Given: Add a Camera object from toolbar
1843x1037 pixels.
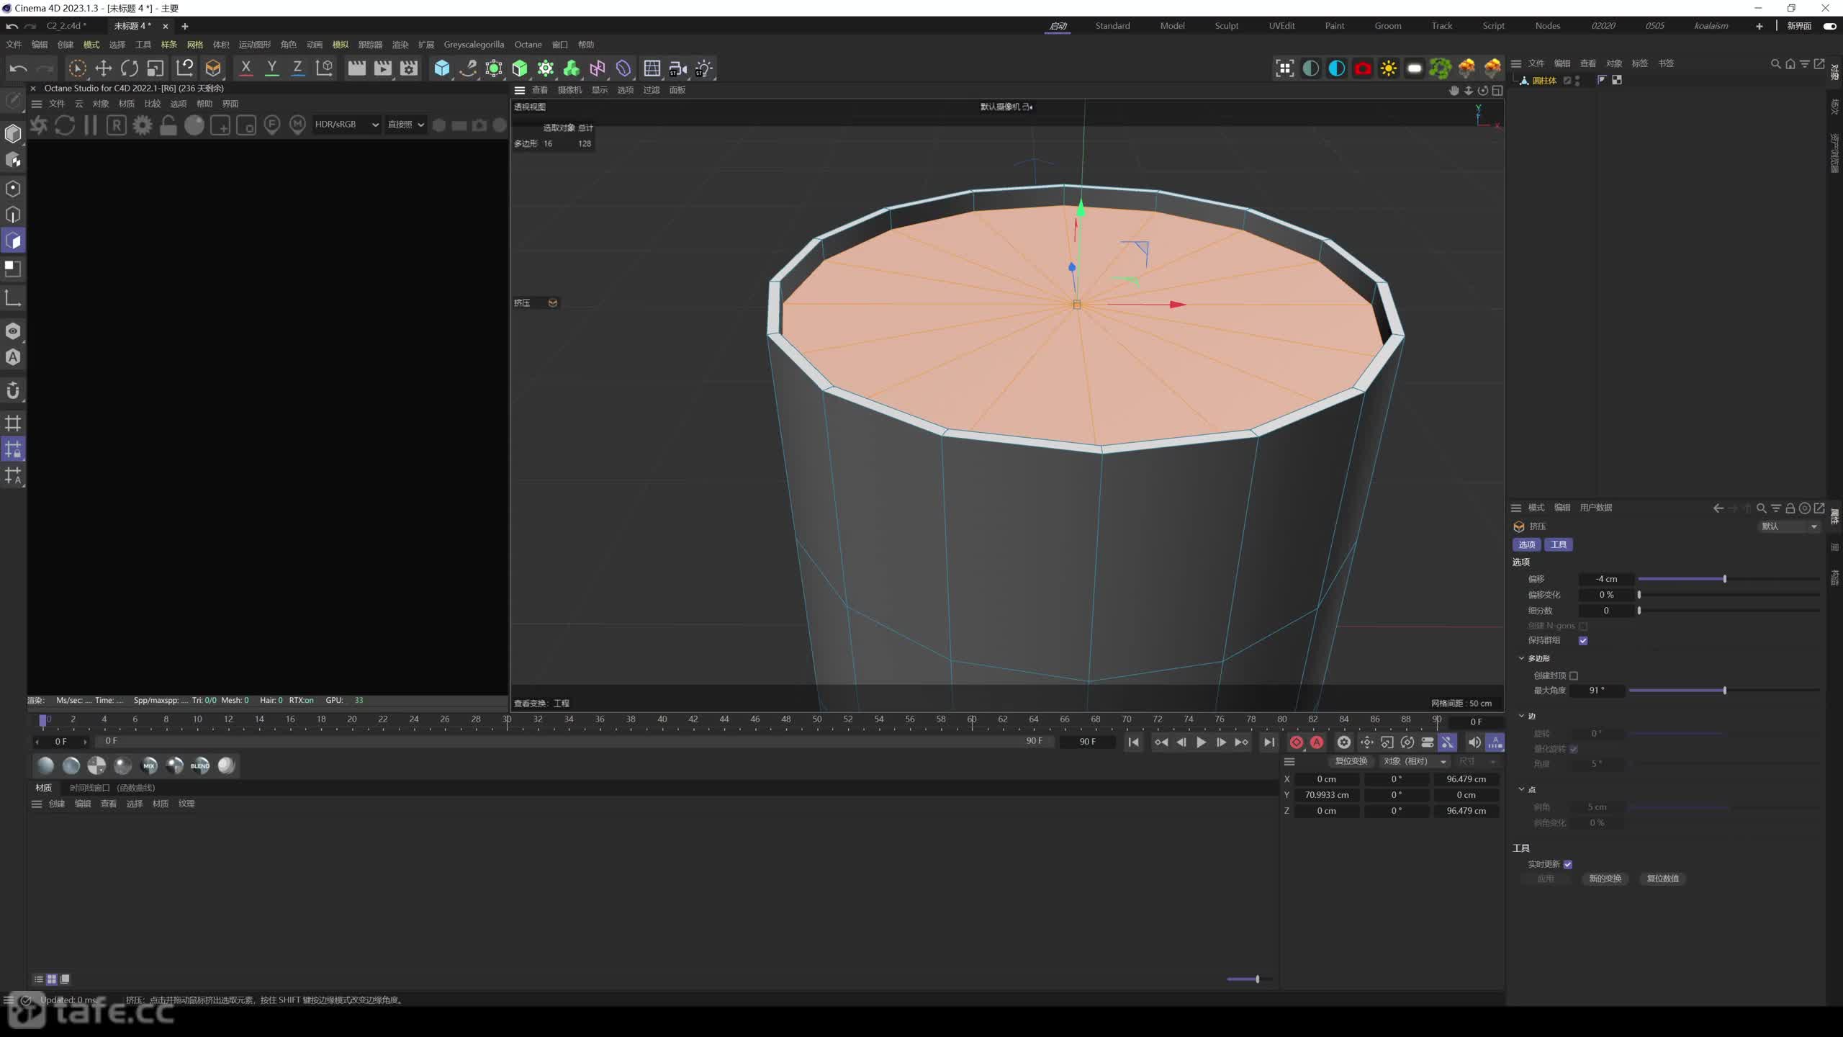Looking at the screenshot, I should tap(678, 68).
